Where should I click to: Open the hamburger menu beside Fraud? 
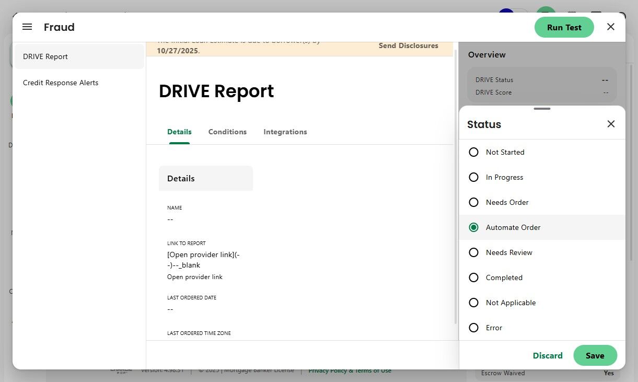point(27,27)
